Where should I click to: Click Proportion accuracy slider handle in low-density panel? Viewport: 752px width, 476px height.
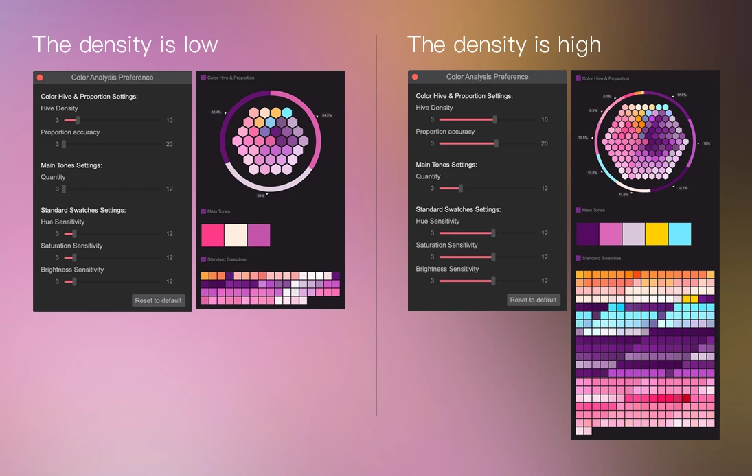[64, 144]
